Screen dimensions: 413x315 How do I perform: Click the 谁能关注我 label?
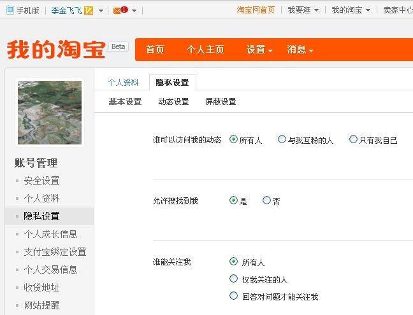coord(171,262)
